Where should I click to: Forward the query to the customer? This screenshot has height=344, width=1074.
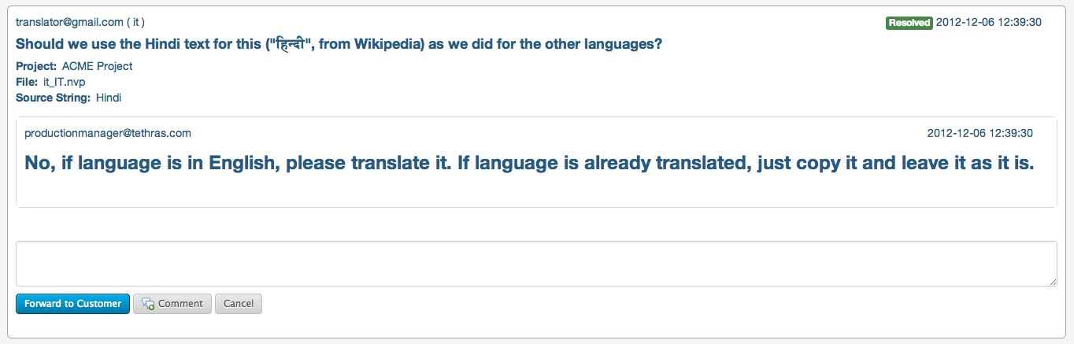click(x=73, y=304)
